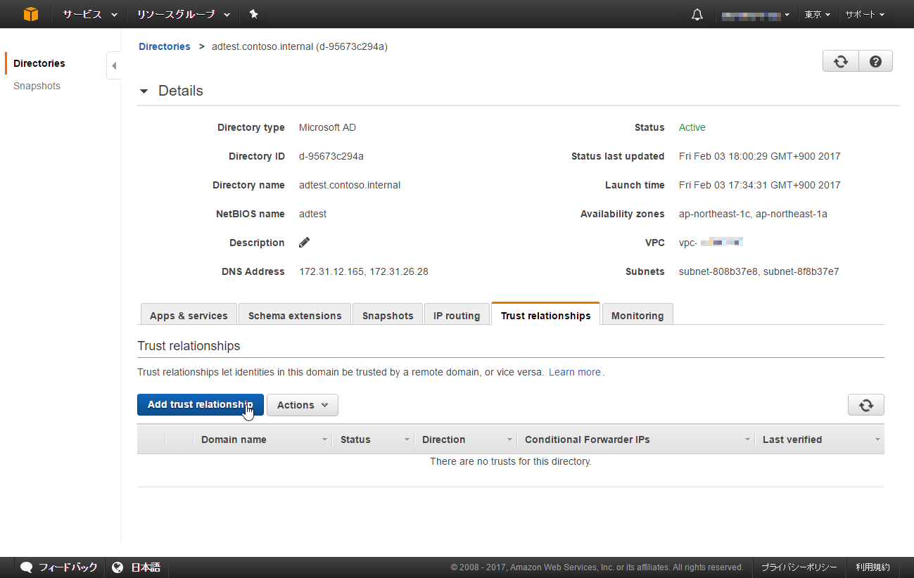This screenshot has width=914, height=578.
Task: Click Directory ID value d-95673c294a
Action: (x=331, y=156)
